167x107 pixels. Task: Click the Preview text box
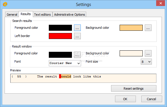(x=83, y=78)
